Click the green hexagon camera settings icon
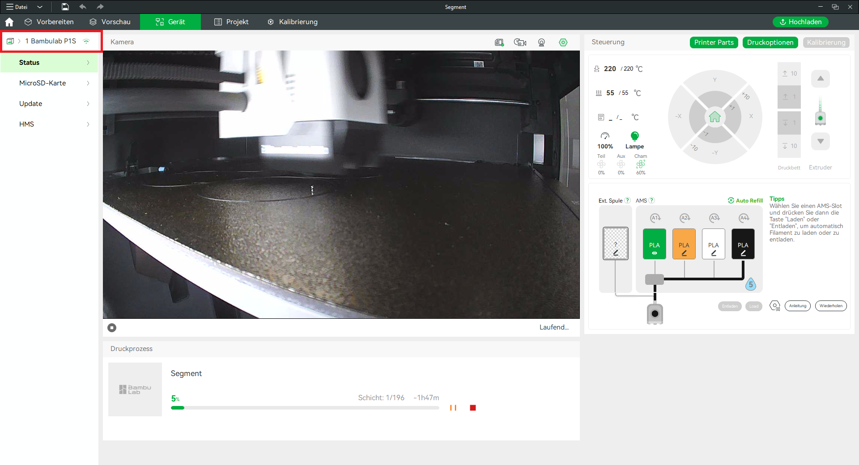 563,42
